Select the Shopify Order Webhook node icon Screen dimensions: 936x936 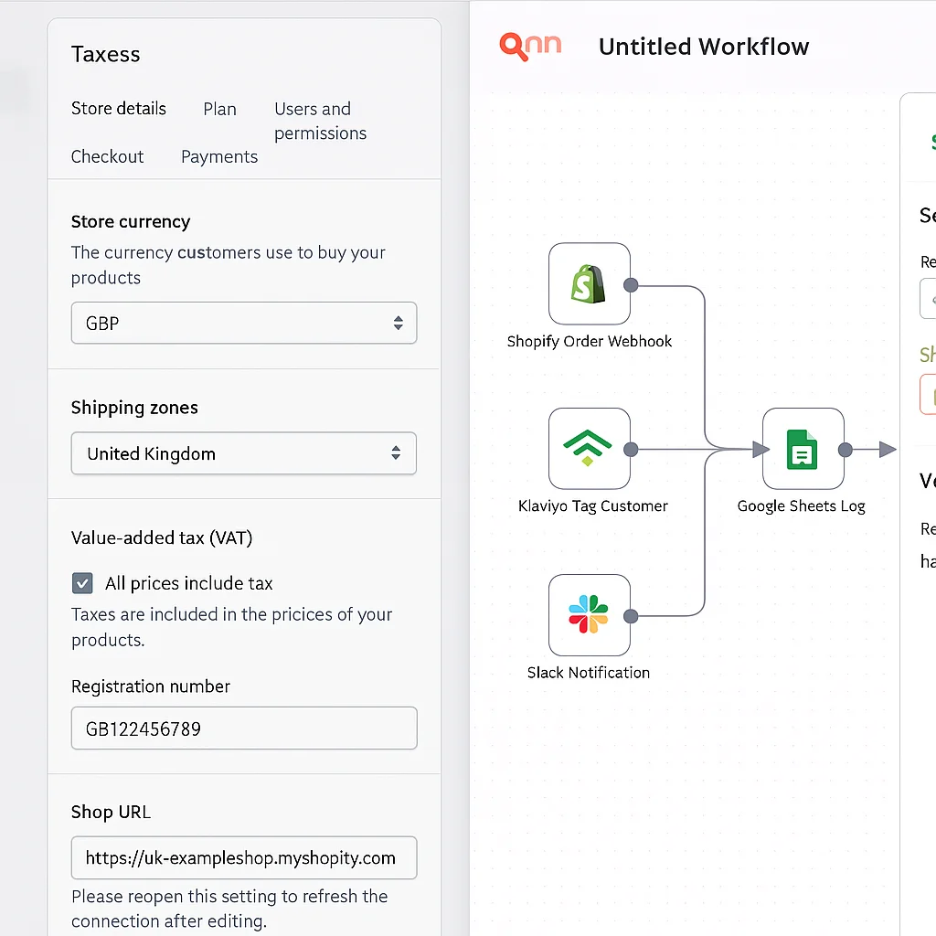[590, 283]
